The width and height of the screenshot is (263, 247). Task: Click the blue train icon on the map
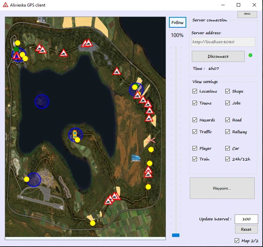point(136,158)
